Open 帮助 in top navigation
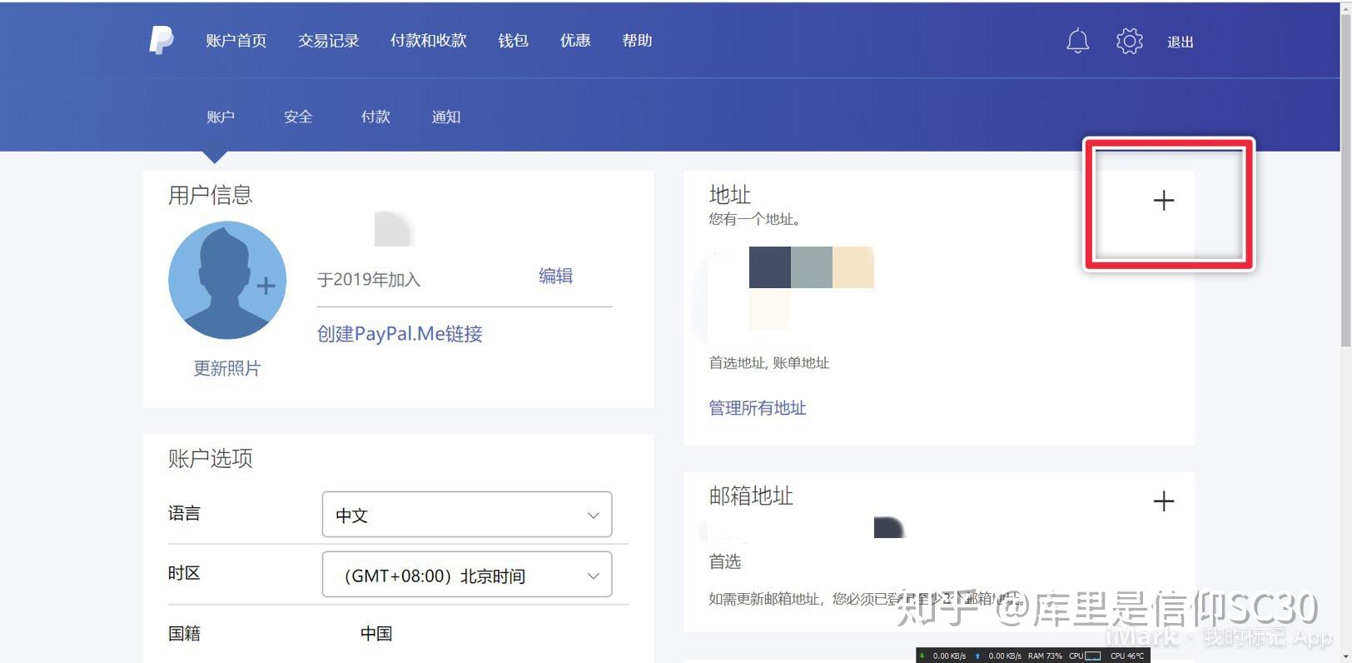 638,41
